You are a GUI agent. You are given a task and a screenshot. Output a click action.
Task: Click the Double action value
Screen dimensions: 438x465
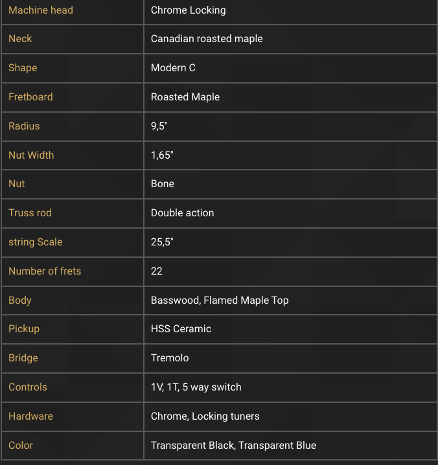tap(182, 213)
